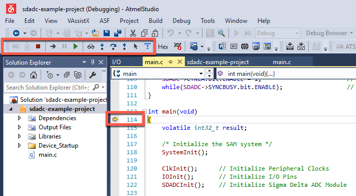Viewport: 356px width, 196px height.
Task: Open QuickWatch glasses icon
Action: (91, 47)
